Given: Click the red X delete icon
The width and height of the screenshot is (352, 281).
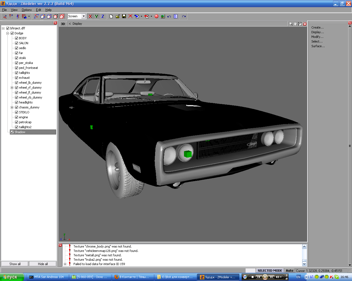Looking at the screenshot, I should (130, 16).
